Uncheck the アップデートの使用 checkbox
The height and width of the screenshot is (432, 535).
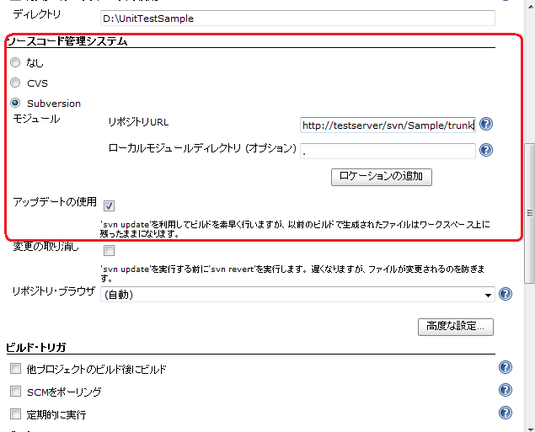coord(109,205)
